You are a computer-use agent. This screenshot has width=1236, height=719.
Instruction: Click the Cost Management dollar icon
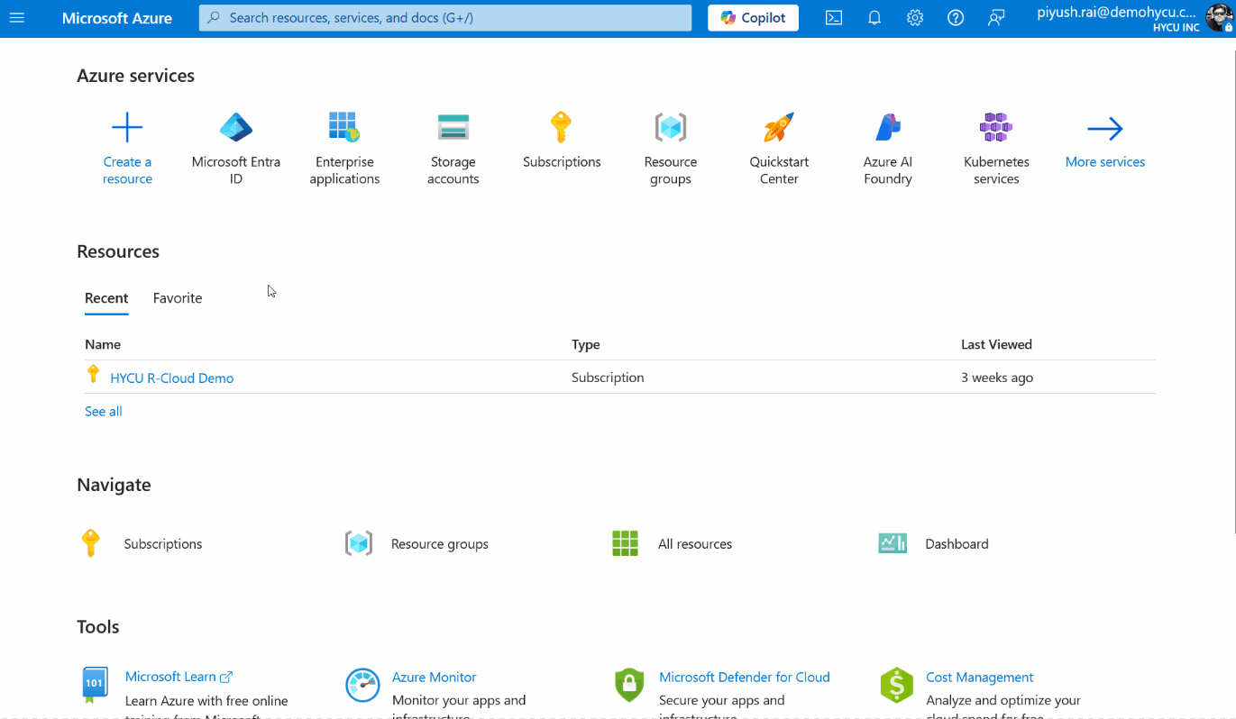[896, 685]
